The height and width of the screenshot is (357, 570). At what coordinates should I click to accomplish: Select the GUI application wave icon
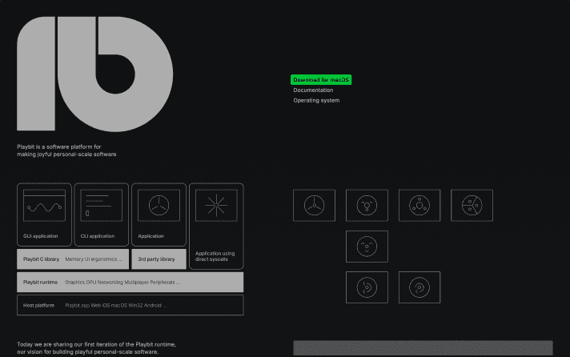click(x=44, y=206)
